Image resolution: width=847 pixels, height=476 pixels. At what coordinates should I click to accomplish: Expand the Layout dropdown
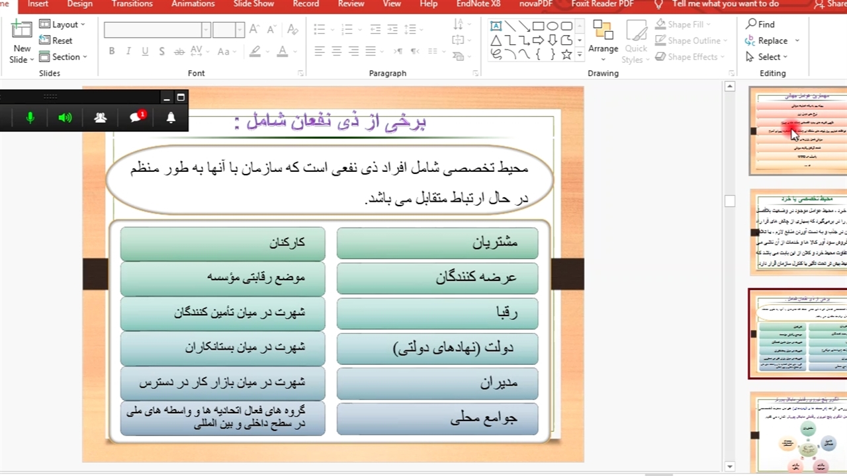(x=64, y=24)
